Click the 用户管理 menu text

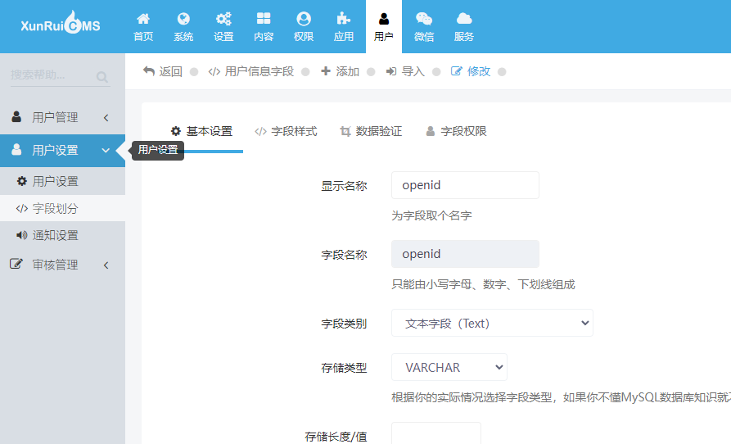(x=55, y=117)
